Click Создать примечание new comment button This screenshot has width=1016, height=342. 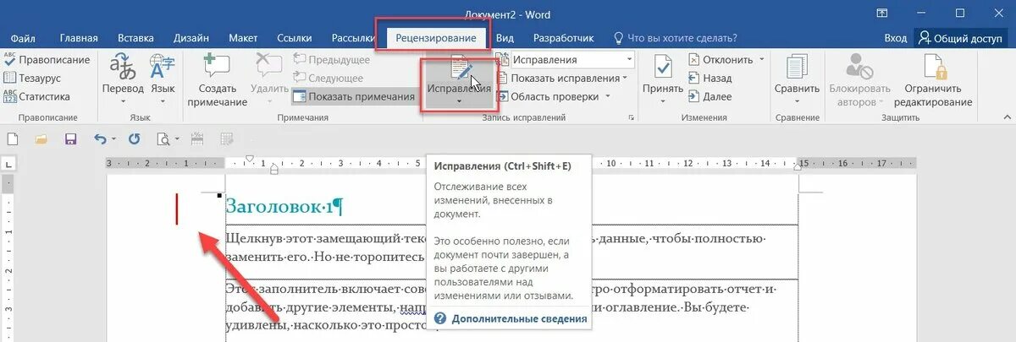(x=217, y=80)
